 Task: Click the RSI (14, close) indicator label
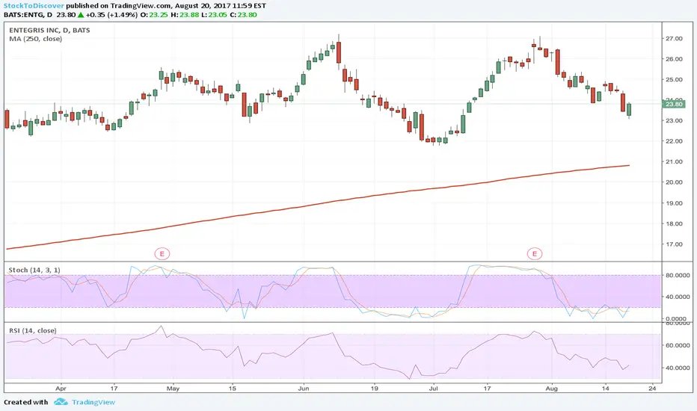click(x=33, y=330)
